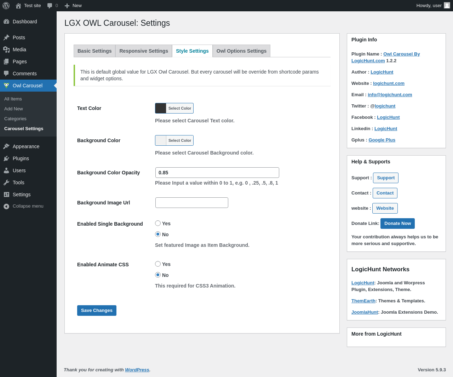Click the Donate Now button
The image size is (453, 377).
[398, 224]
